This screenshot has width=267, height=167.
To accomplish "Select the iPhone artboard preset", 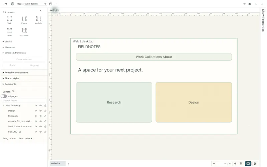I will [x=24, y=20].
